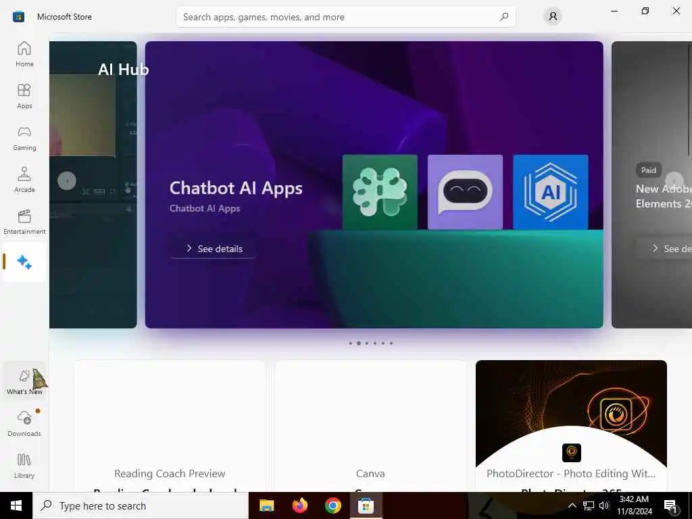692x519 pixels.
Task: Open the Windows Start menu
Action: (x=16, y=505)
